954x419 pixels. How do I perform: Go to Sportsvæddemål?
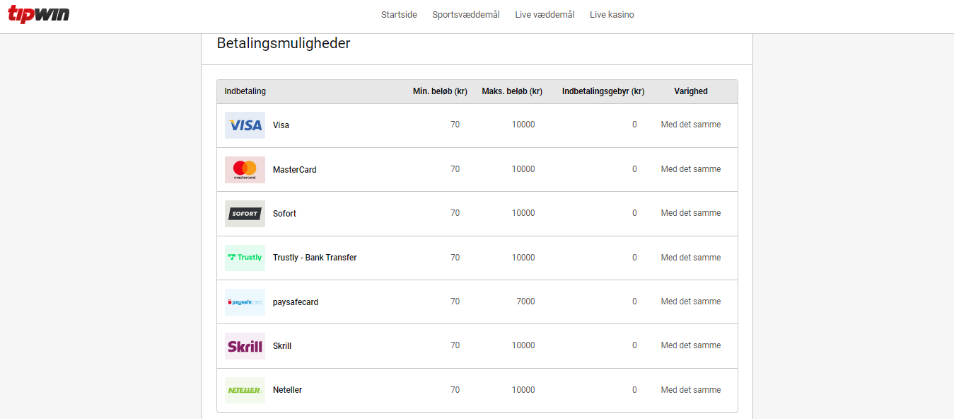[x=466, y=15]
